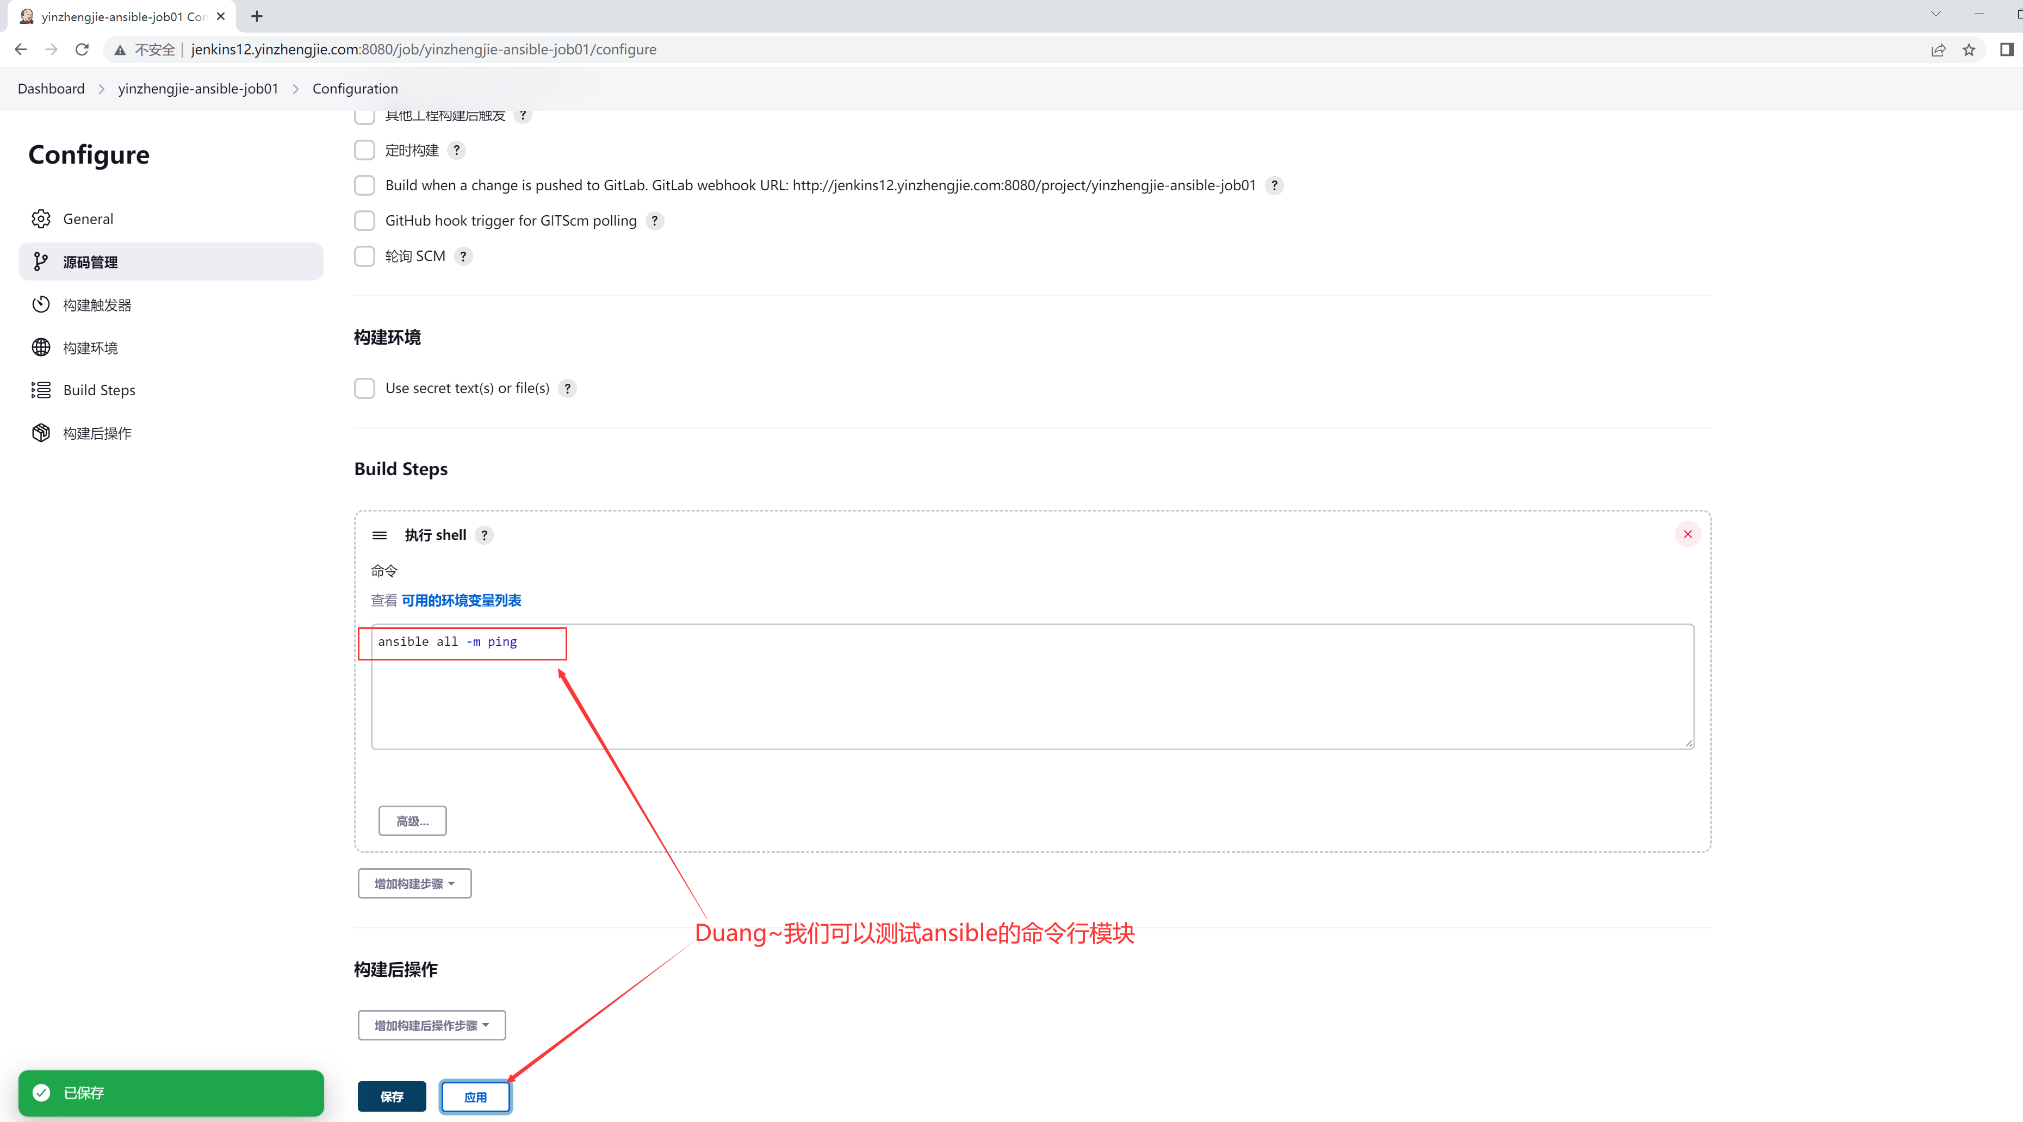Toggle the Use secret text(s) or file(s) checkbox

pos(364,389)
